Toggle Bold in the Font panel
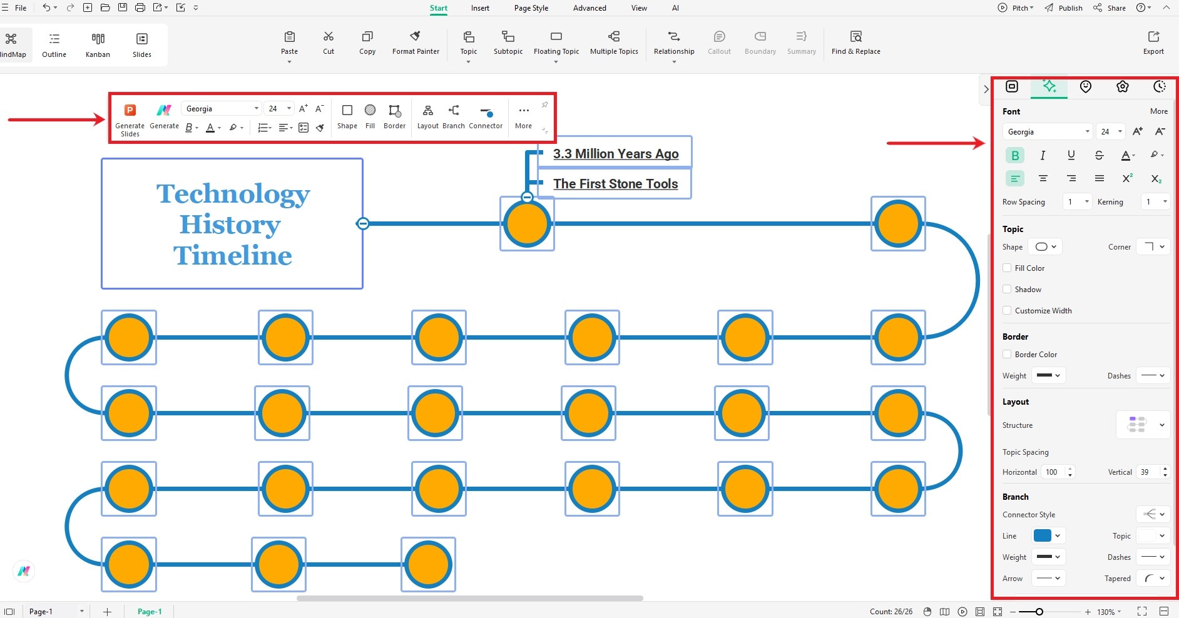 coord(1015,155)
